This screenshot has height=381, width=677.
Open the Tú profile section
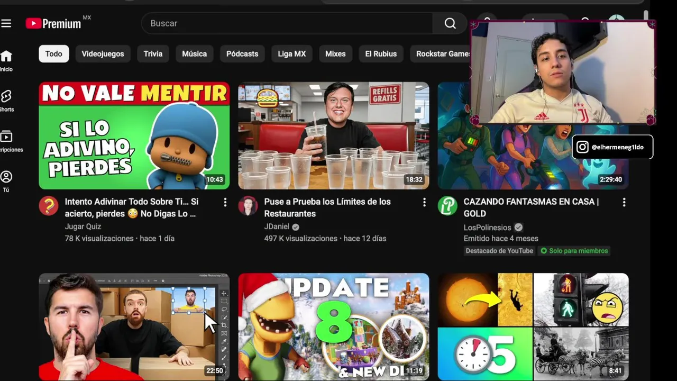click(6, 182)
